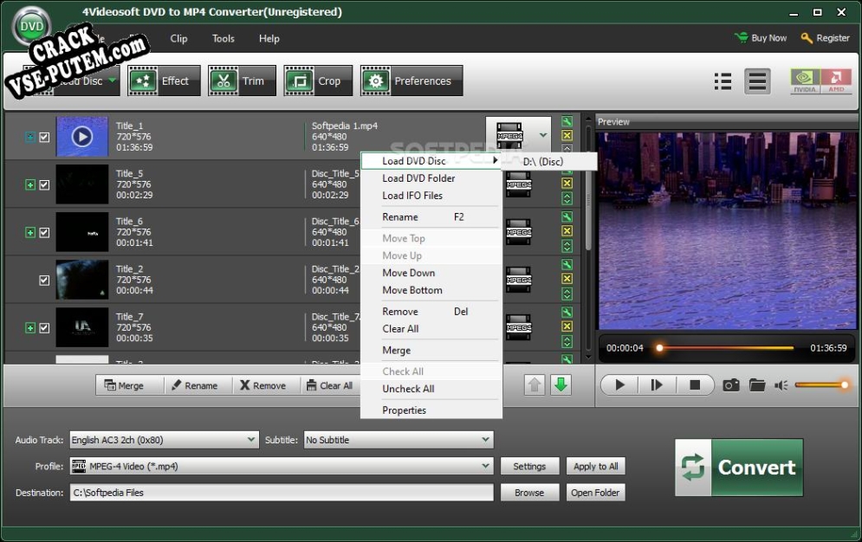Viewport: 862px width, 542px height.
Task: Step to next frame in preview
Action: [657, 385]
